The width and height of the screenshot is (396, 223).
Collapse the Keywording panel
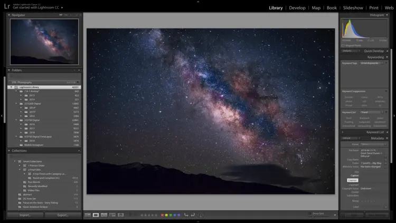[x=387, y=57]
